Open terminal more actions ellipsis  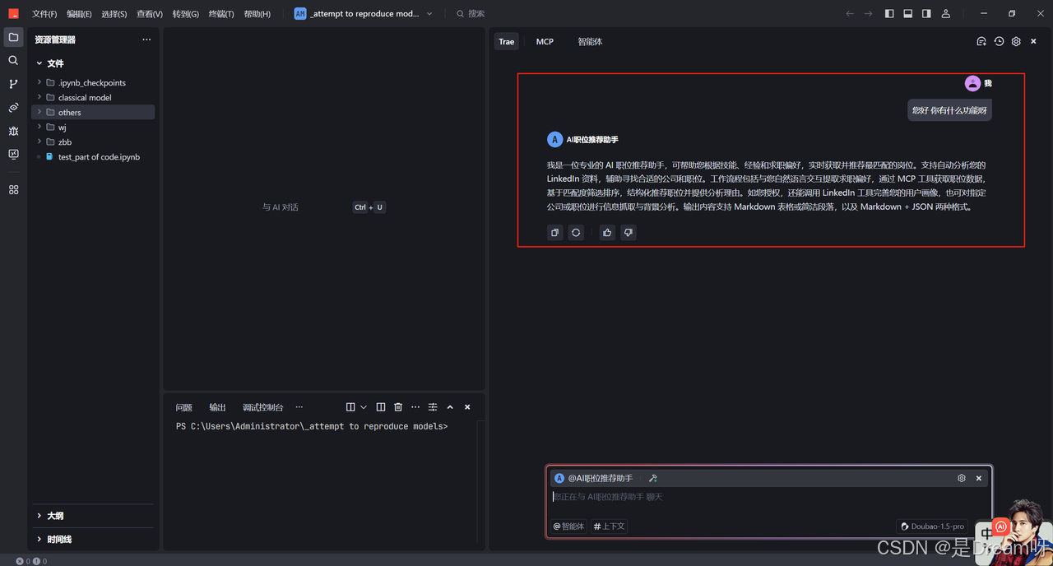pyautogui.click(x=415, y=407)
